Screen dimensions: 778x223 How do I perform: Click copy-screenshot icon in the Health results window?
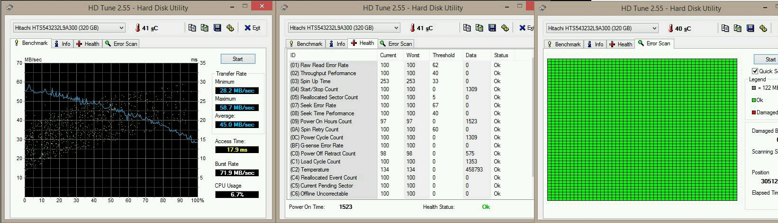[479, 28]
